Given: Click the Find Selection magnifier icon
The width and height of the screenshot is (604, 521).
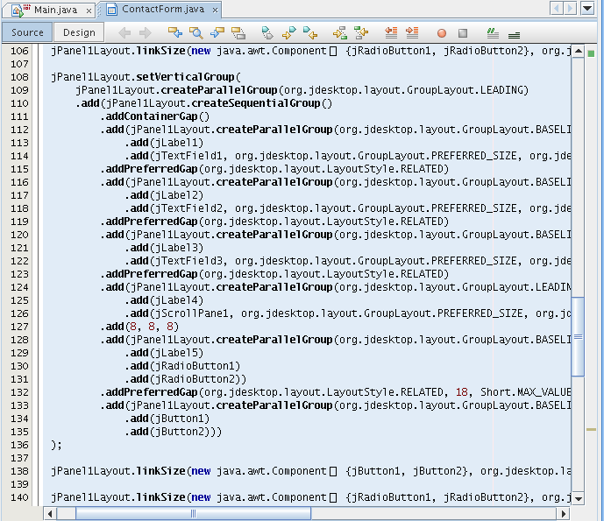Looking at the screenshot, I should (x=196, y=33).
